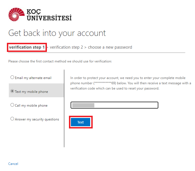
Task: Click the paragraph explaining mobile phone verification
Action: click(130, 83)
